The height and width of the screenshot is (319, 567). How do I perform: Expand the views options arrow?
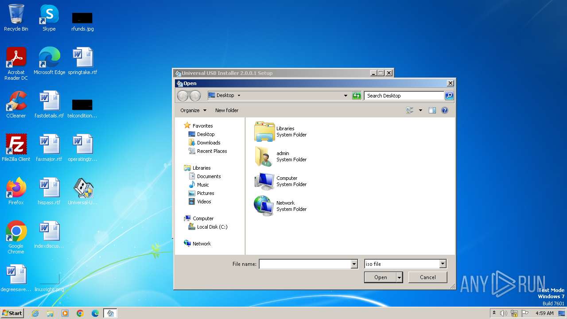[420, 110]
